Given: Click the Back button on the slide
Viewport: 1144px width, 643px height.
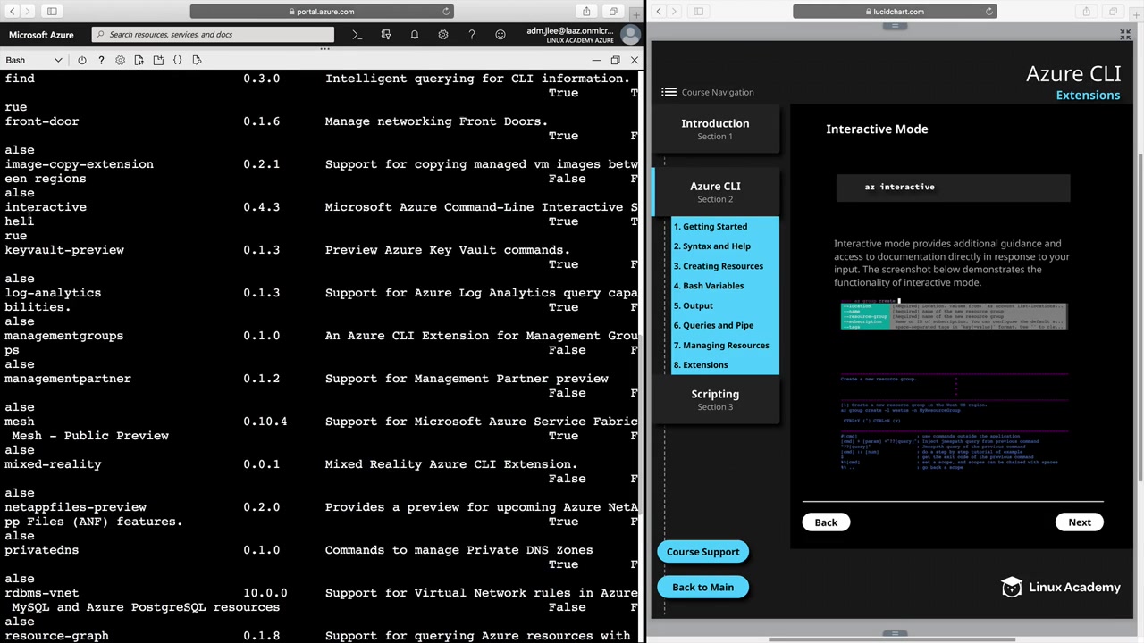Looking at the screenshot, I should point(826,522).
